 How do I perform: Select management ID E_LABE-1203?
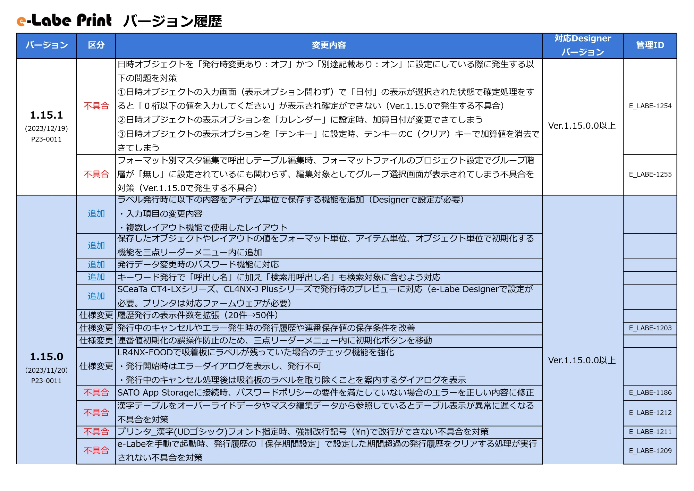pyautogui.click(x=650, y=328)
